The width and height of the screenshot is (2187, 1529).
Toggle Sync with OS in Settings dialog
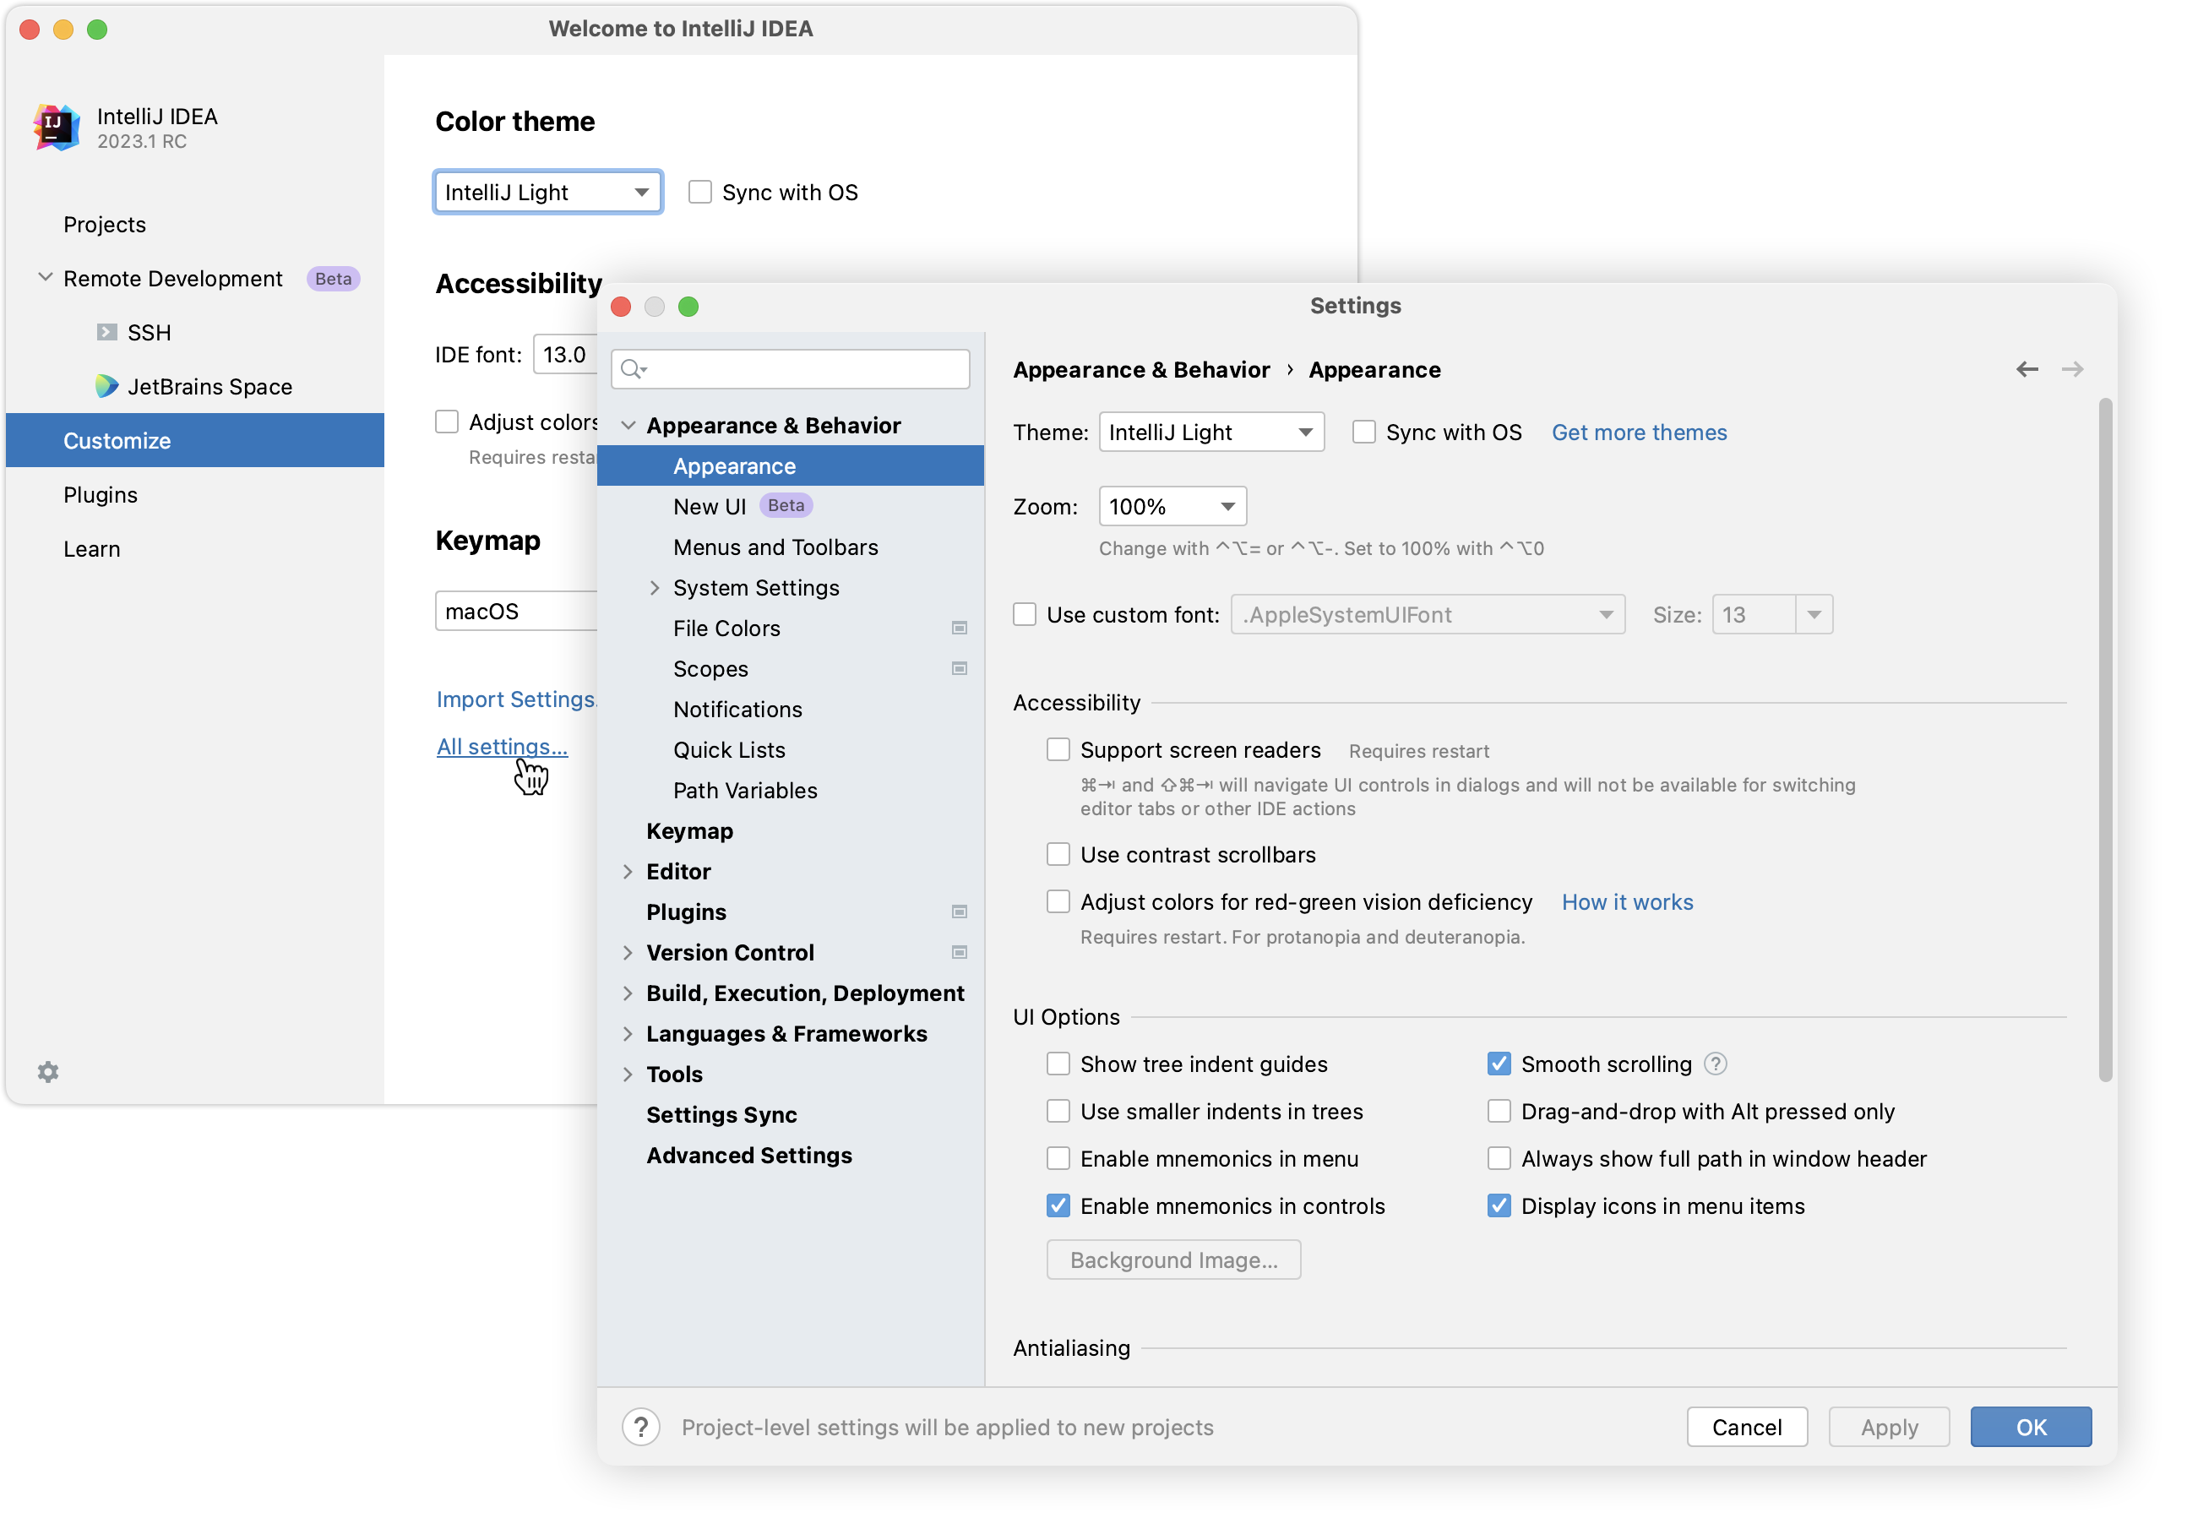coord(1364,433)
